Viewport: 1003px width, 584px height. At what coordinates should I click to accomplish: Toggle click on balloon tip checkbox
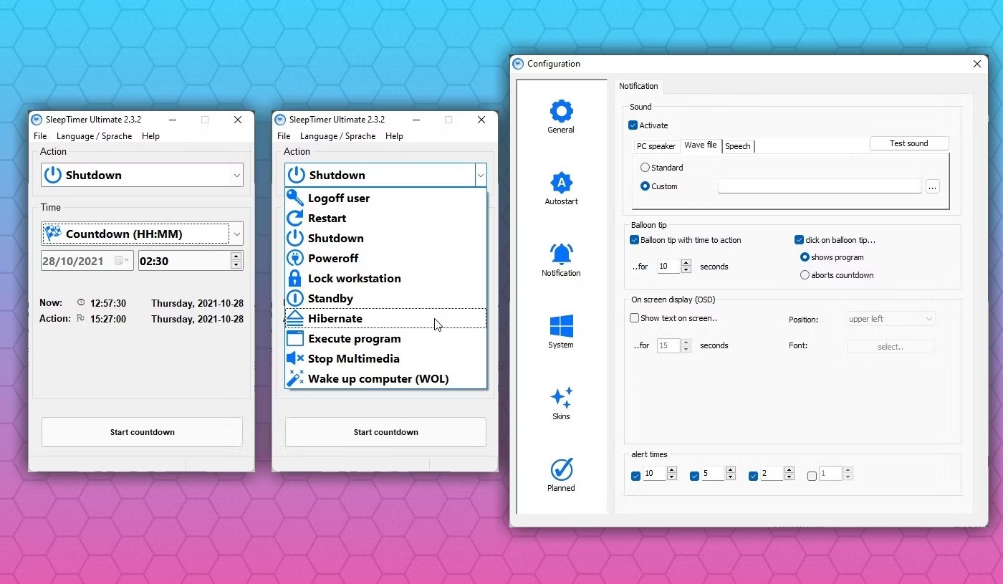point(799,240)
